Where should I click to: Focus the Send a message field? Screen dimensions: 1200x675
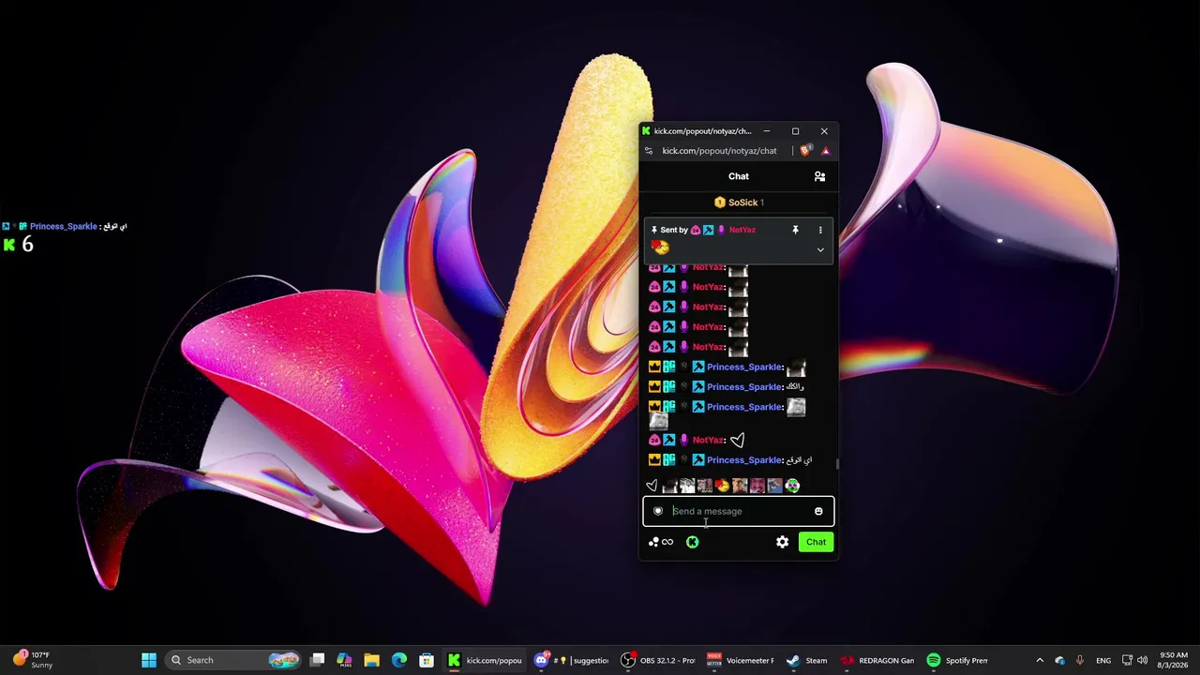coord(738,511)
